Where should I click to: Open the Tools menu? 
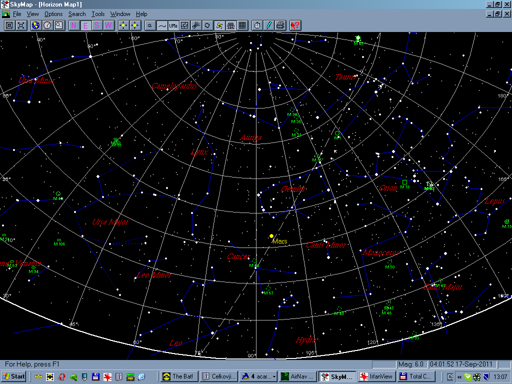(98, 14)
